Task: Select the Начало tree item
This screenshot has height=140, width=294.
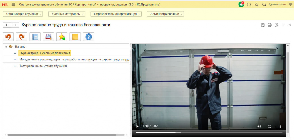Action: point(20,47)
